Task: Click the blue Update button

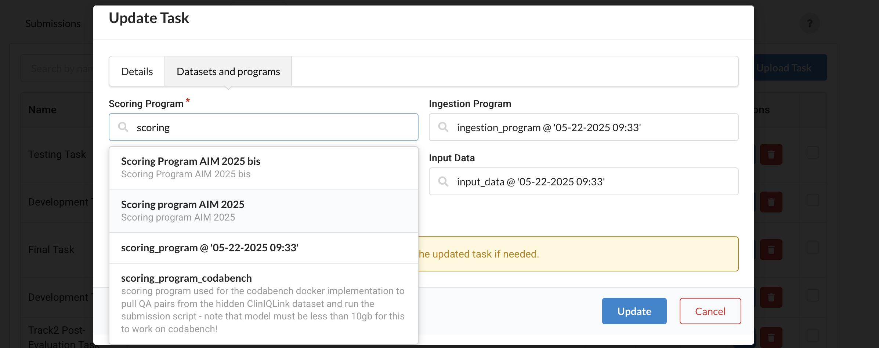Action: 634,311
